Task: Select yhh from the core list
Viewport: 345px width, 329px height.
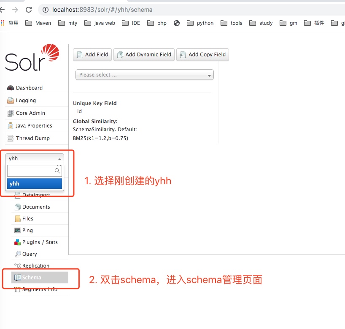Action: coord(34,183)
